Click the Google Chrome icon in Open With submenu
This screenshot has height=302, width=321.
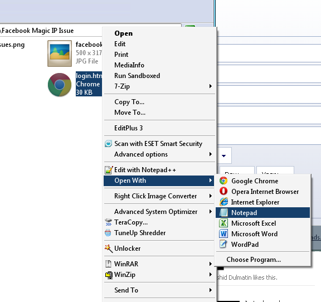point(223,181)
